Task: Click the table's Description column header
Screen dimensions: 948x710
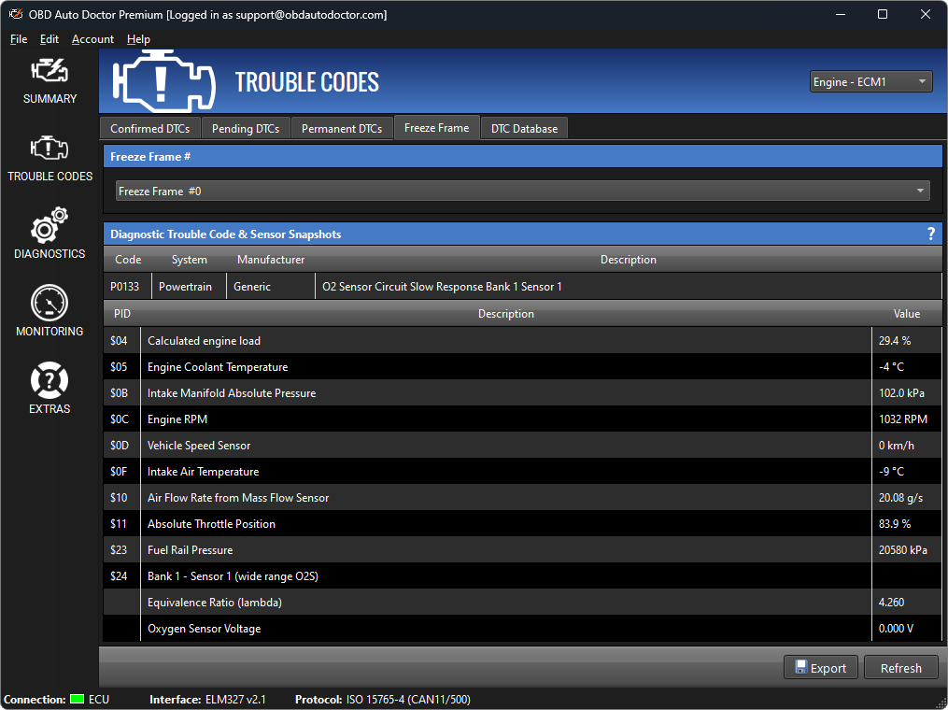Action: click(506, 314)
